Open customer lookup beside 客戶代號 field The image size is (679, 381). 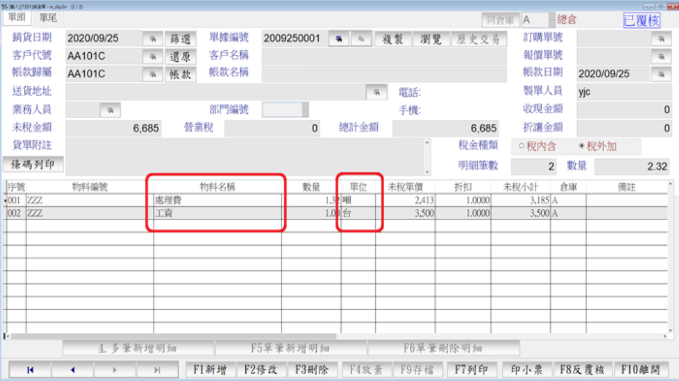pyautogui.click(x=152, y=57)
